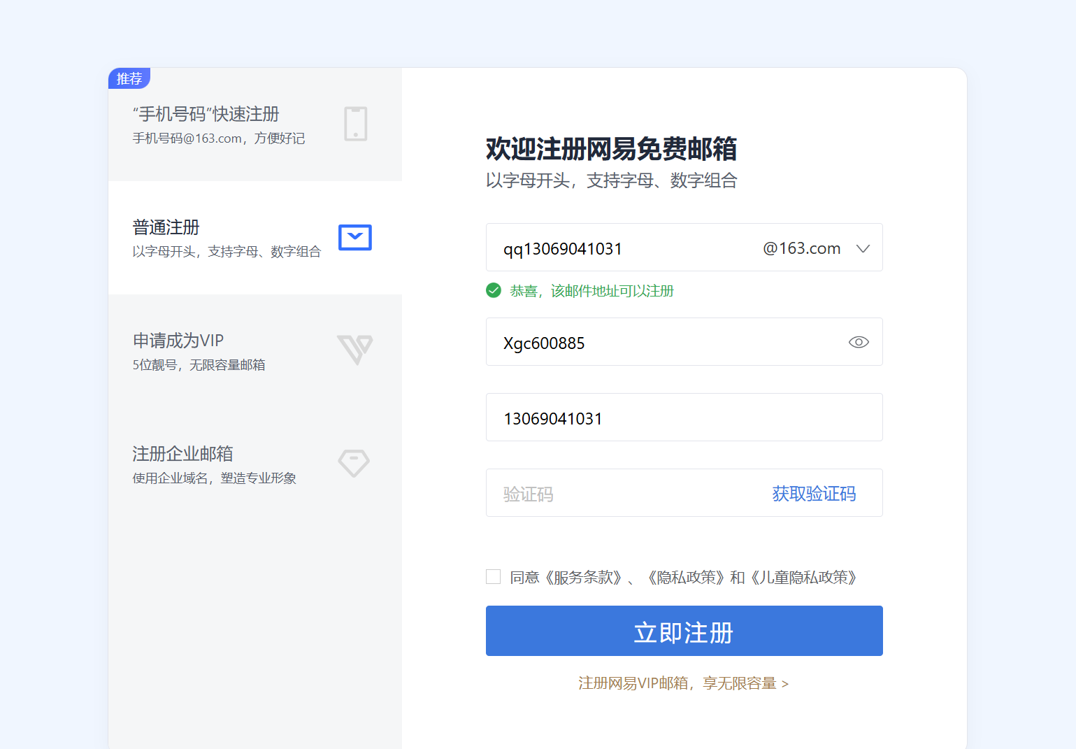Focus the 验证码 input field
This screenshot has height=749, width=1076.
622,494
